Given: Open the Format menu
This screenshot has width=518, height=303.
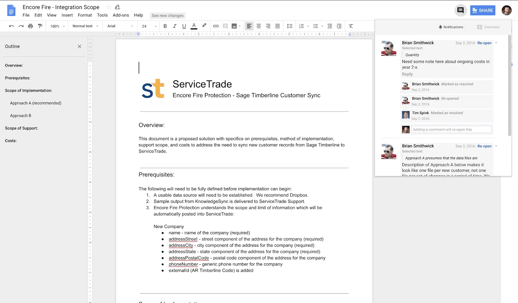Looking at the screenshot, I should pos(85,15).
